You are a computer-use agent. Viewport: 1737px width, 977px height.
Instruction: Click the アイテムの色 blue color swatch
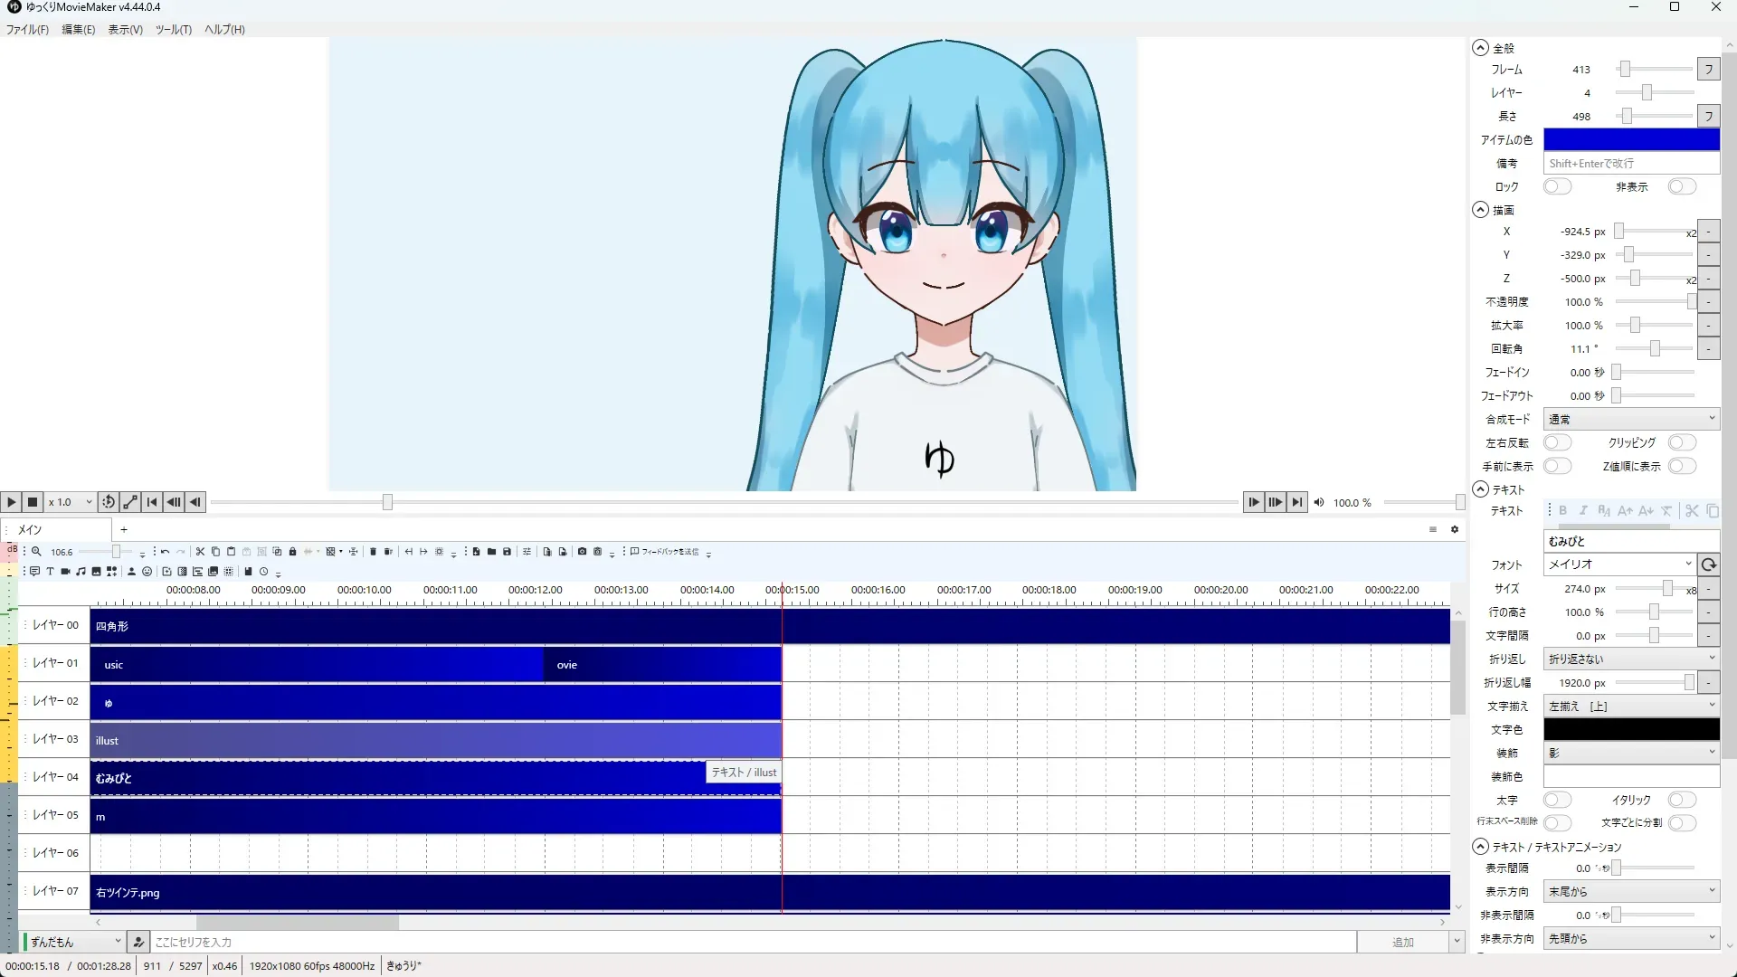click(1630, 139)
